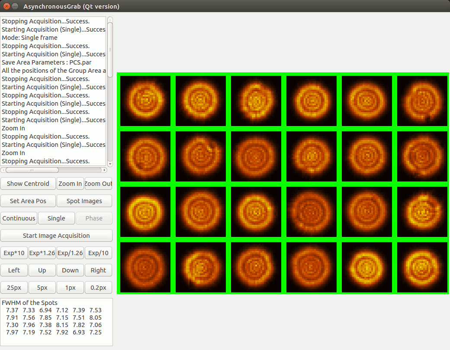Switch to Continuous acquisition mode
450x350 pixels.
point(19,218)
